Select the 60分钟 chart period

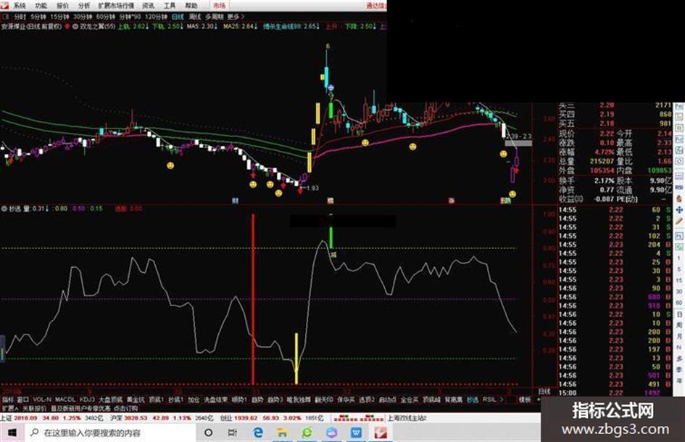coord(106,17)
